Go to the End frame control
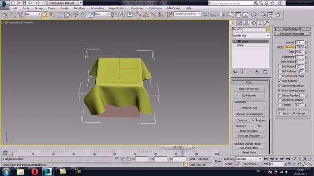This screenshot has height=176, width=314. [288, 159]
